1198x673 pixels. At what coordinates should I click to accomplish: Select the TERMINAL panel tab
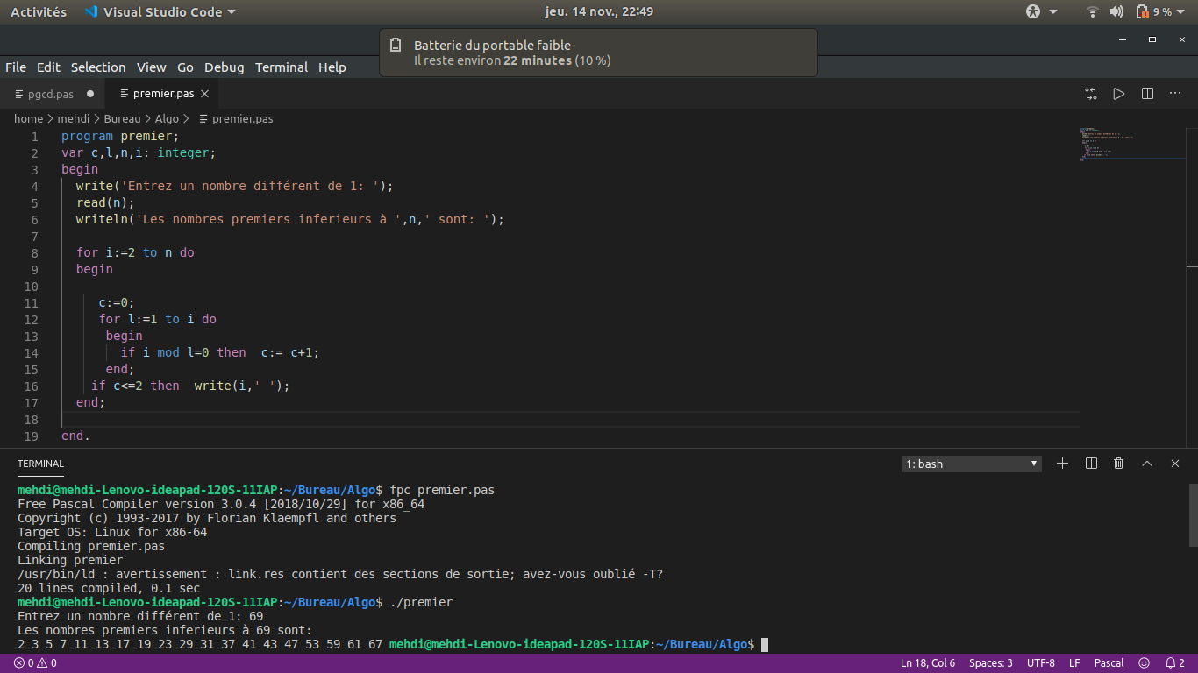click(40, 464)
